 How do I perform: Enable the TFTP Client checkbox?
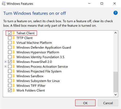10,38
